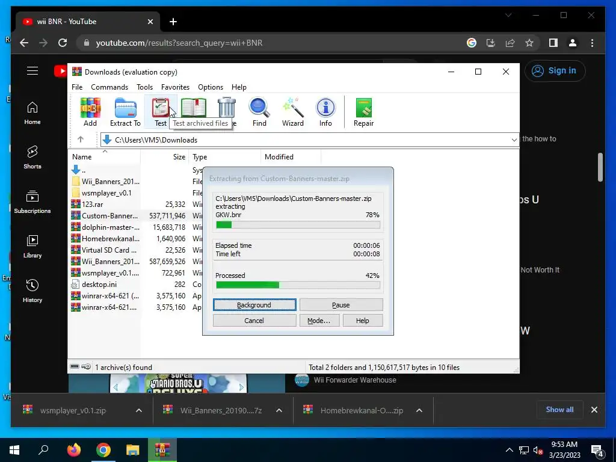
Task: Reload the YouTube page
Action: [x=63, y=43]
